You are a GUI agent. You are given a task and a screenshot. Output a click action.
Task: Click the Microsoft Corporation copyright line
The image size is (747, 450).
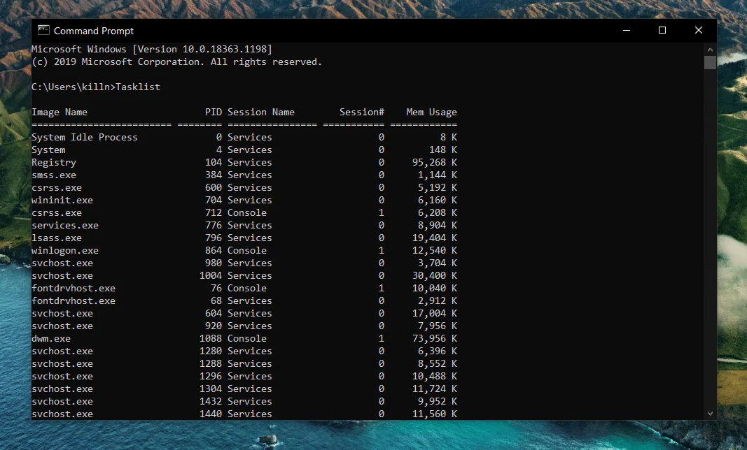[176, 61]
